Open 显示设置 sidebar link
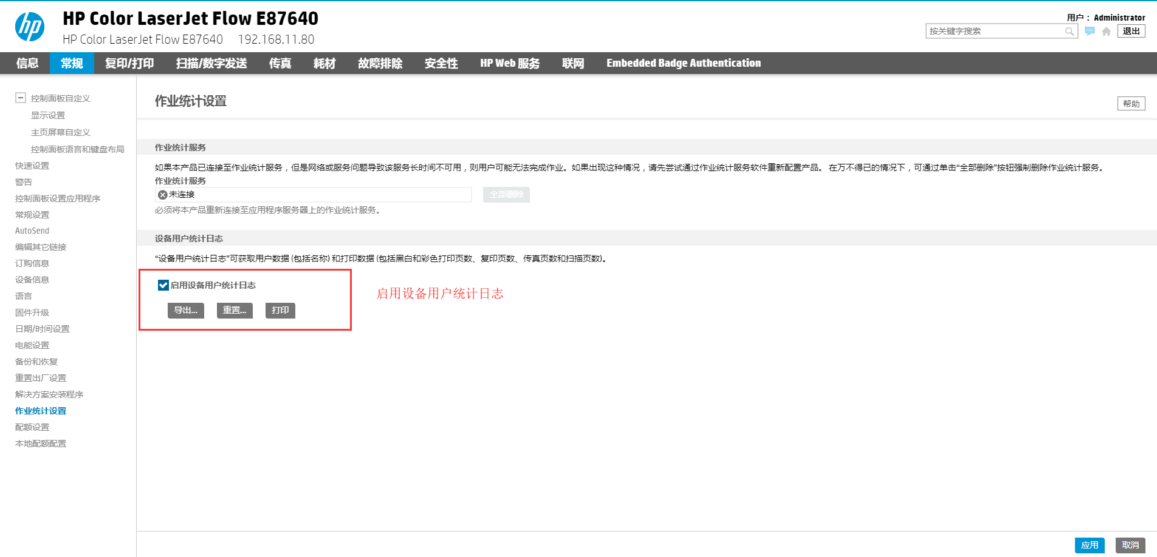The width and height of the screenshot is (1157, 557). pyautogui.click(x=48, y=115)
